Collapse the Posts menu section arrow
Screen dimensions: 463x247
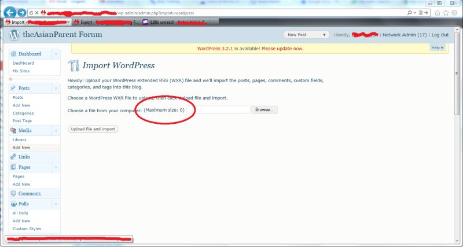pyautogui.click(x=56, y=89)
